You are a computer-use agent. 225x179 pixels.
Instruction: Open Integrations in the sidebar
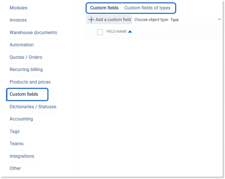tap(22, 156)
